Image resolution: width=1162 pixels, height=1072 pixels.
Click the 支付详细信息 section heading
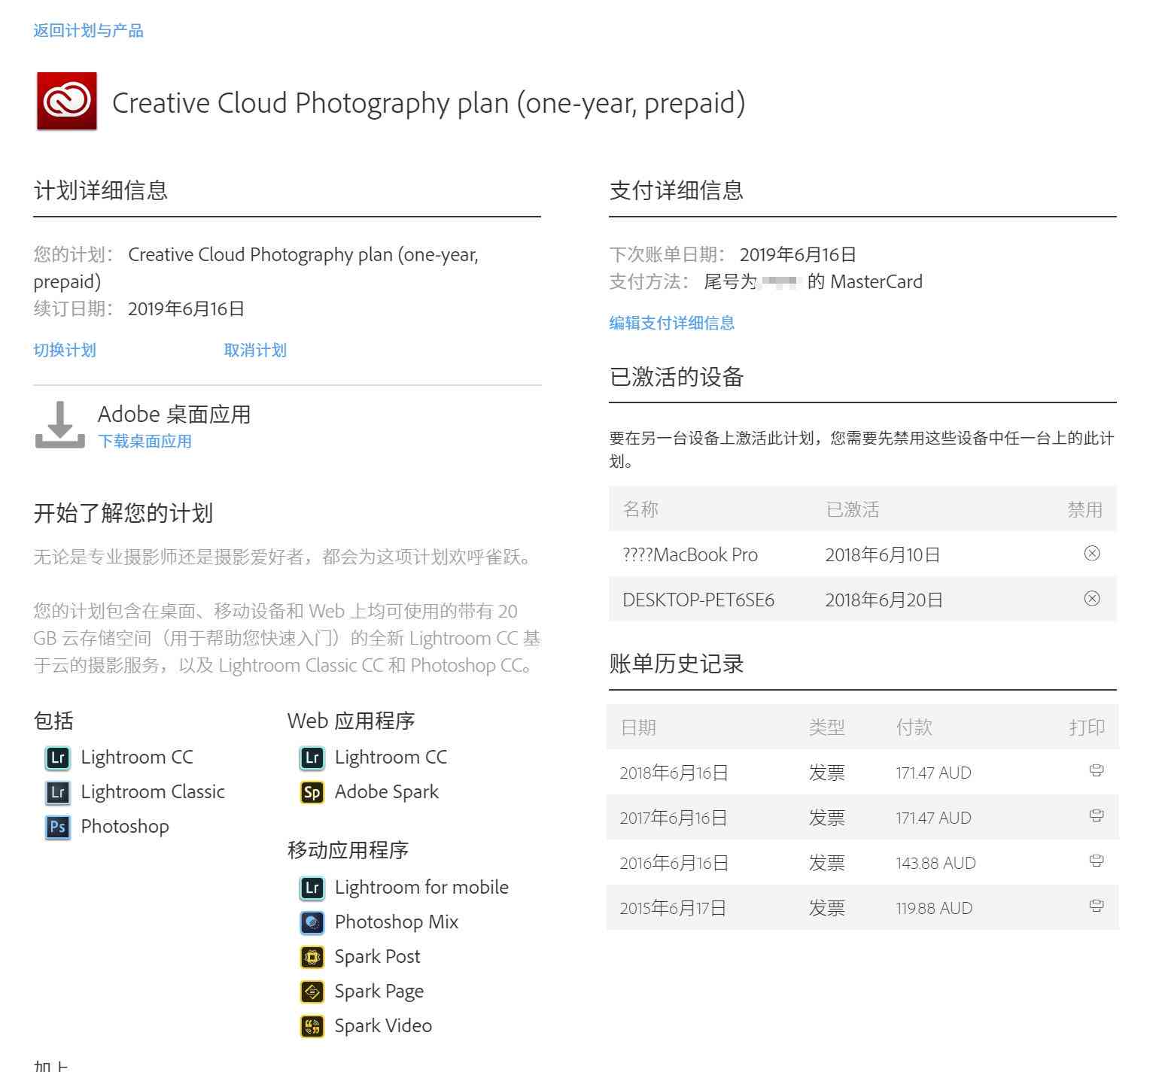(x=676, y=190)
